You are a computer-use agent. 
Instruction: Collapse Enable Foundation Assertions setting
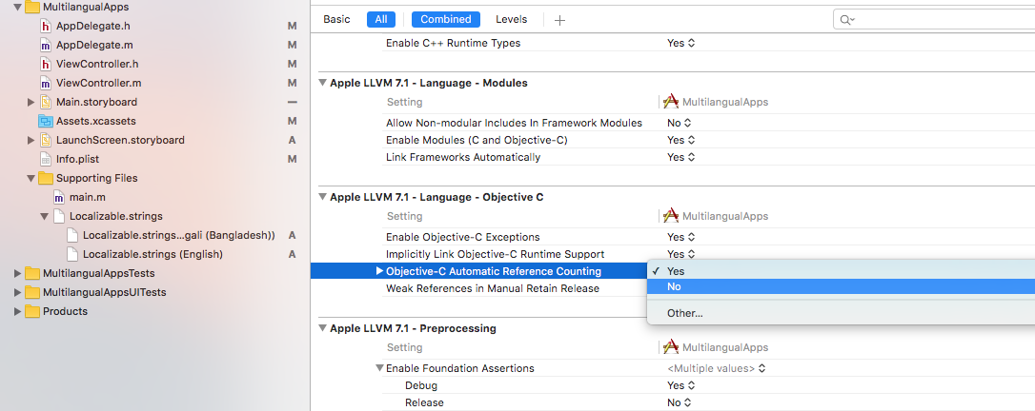[379, 368]
